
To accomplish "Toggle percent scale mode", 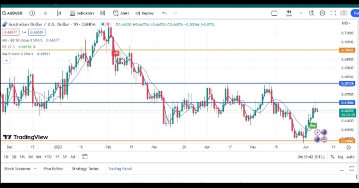I will pyautogui.click(x=332, y=157).
